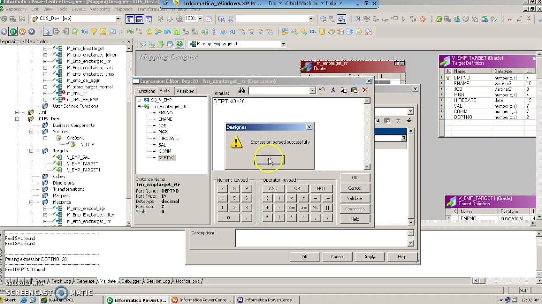The image size is (542, 304).
Task: Click Help button in Expression Editor
Action: tap(355, 220)
